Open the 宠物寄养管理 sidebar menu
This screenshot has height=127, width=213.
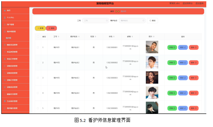[x=15, y=87]
